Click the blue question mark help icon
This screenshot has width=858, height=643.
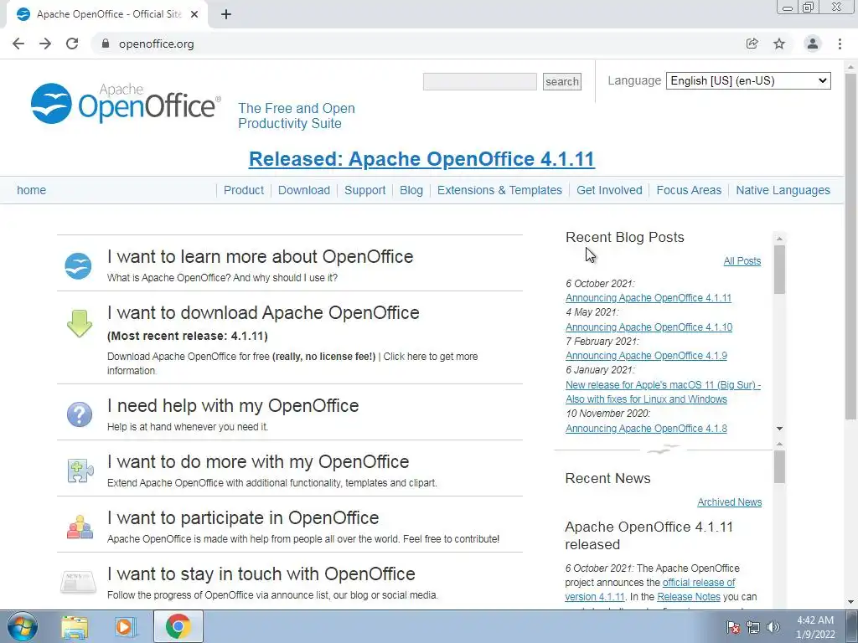coord(80,414)
